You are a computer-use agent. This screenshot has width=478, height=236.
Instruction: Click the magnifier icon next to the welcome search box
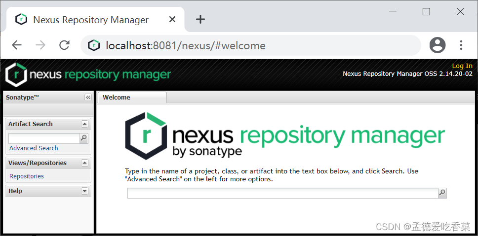pos(442,193)
